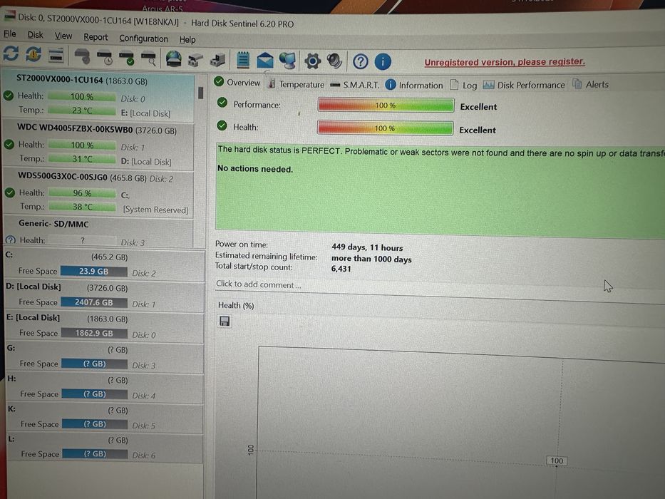This screenshot has width=665, height=499.
Task: Click the speaker sound alert icon
Action: pos(334,61)
